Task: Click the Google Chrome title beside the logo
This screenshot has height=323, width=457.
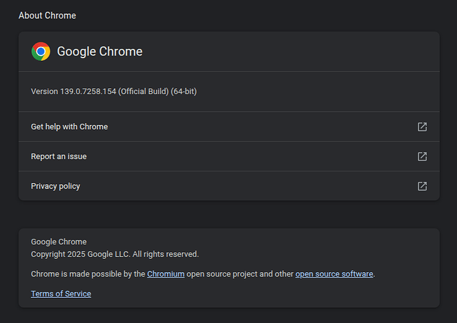Action: click(x=99, y=52)
